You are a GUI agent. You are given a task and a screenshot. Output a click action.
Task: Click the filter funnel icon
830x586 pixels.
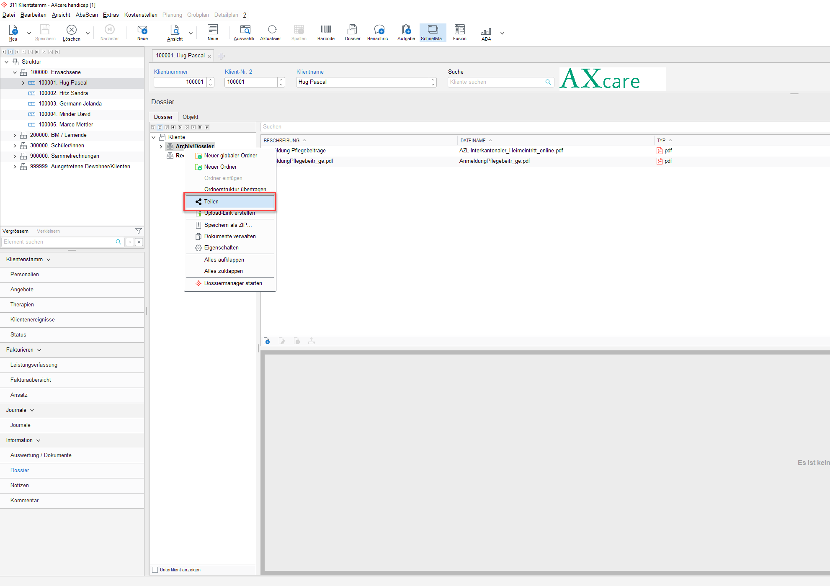pos(139,231)
